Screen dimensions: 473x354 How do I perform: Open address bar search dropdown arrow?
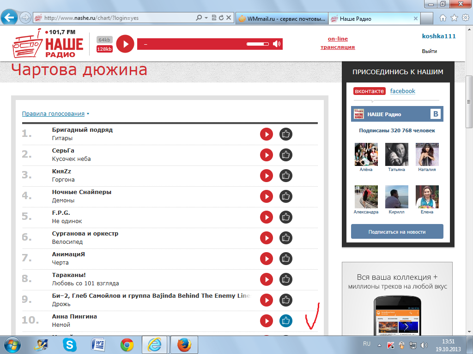pos(206,18)
